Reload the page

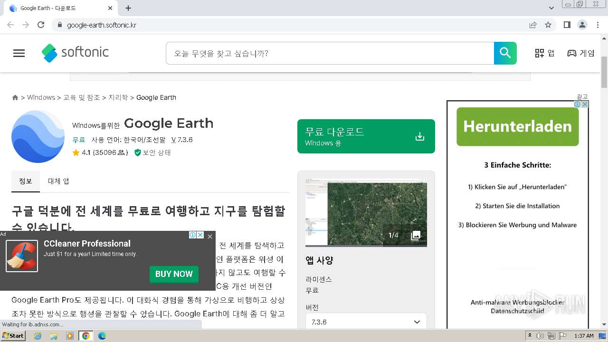[41, 25]
